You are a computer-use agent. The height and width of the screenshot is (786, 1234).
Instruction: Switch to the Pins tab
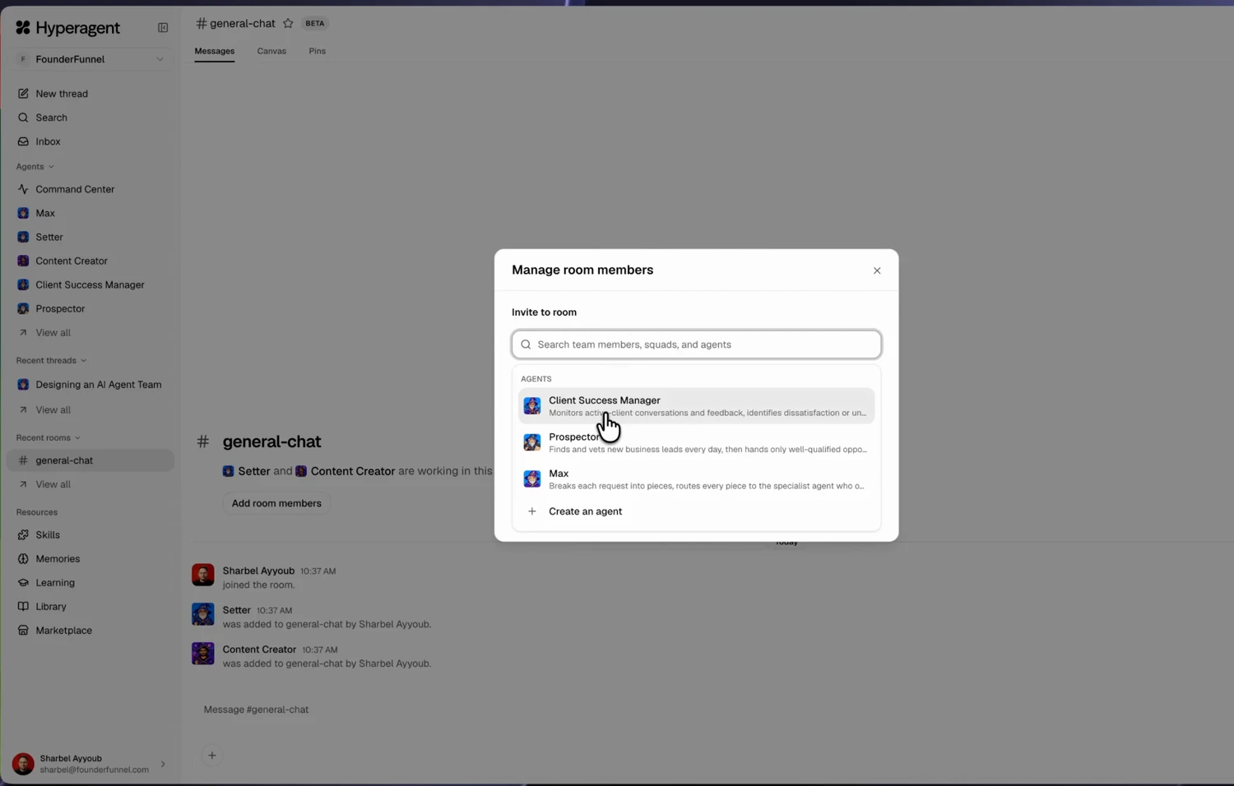(318, 51)
